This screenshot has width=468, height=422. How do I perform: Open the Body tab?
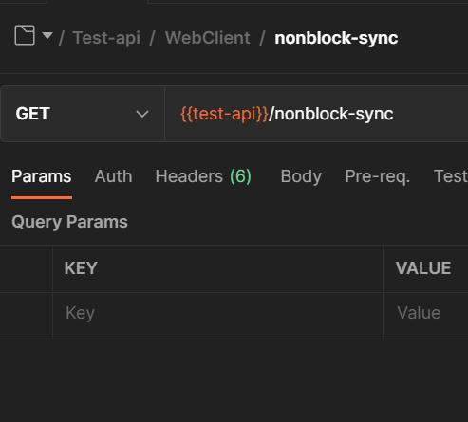click(301, 176)
